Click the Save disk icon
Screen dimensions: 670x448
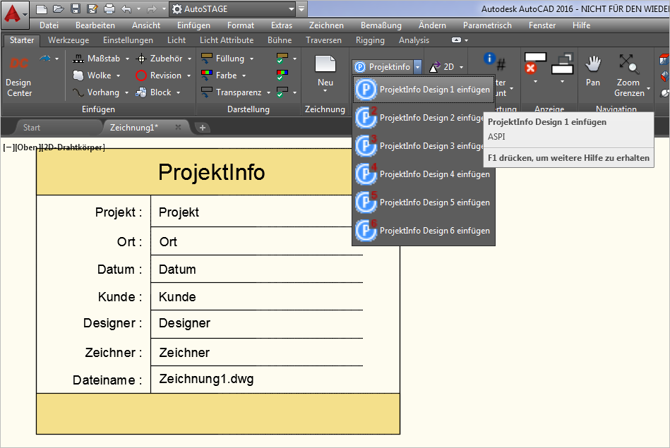tap(76, 9)
